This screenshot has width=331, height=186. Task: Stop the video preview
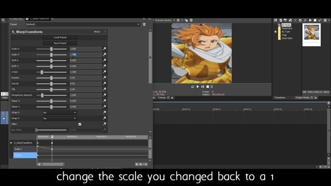click(207, 87)
